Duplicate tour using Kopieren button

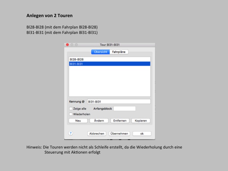coord(141,121)
